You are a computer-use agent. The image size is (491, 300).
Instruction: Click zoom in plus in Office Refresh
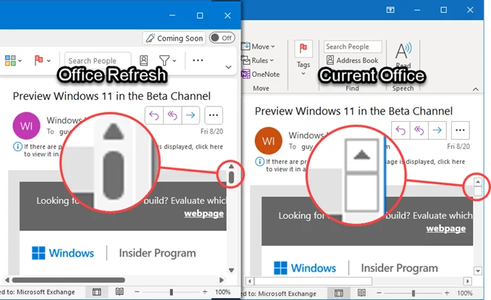205,292
